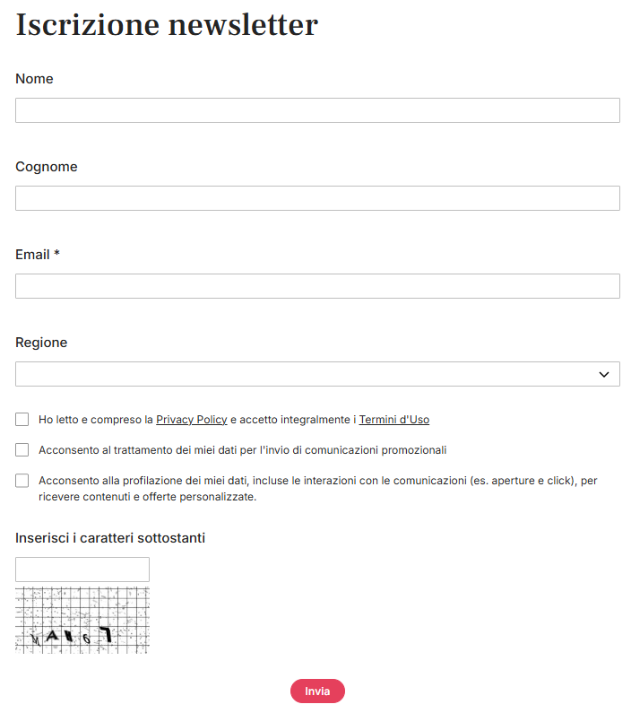Open the Termini d'Uso link
The width and height of the screenshot is (631, 713).
coord(393,419)
